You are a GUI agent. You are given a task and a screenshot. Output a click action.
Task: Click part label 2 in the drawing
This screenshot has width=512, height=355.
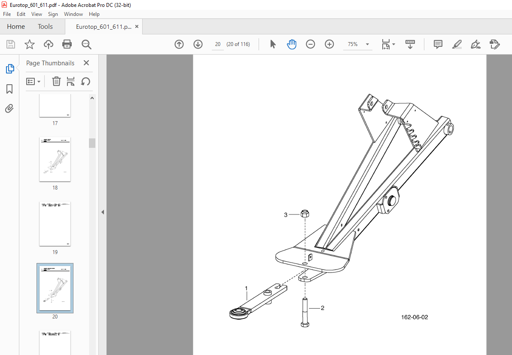[323, 308]
